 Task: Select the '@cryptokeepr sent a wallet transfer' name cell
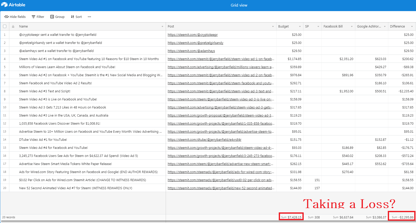(x=87, y=35)
